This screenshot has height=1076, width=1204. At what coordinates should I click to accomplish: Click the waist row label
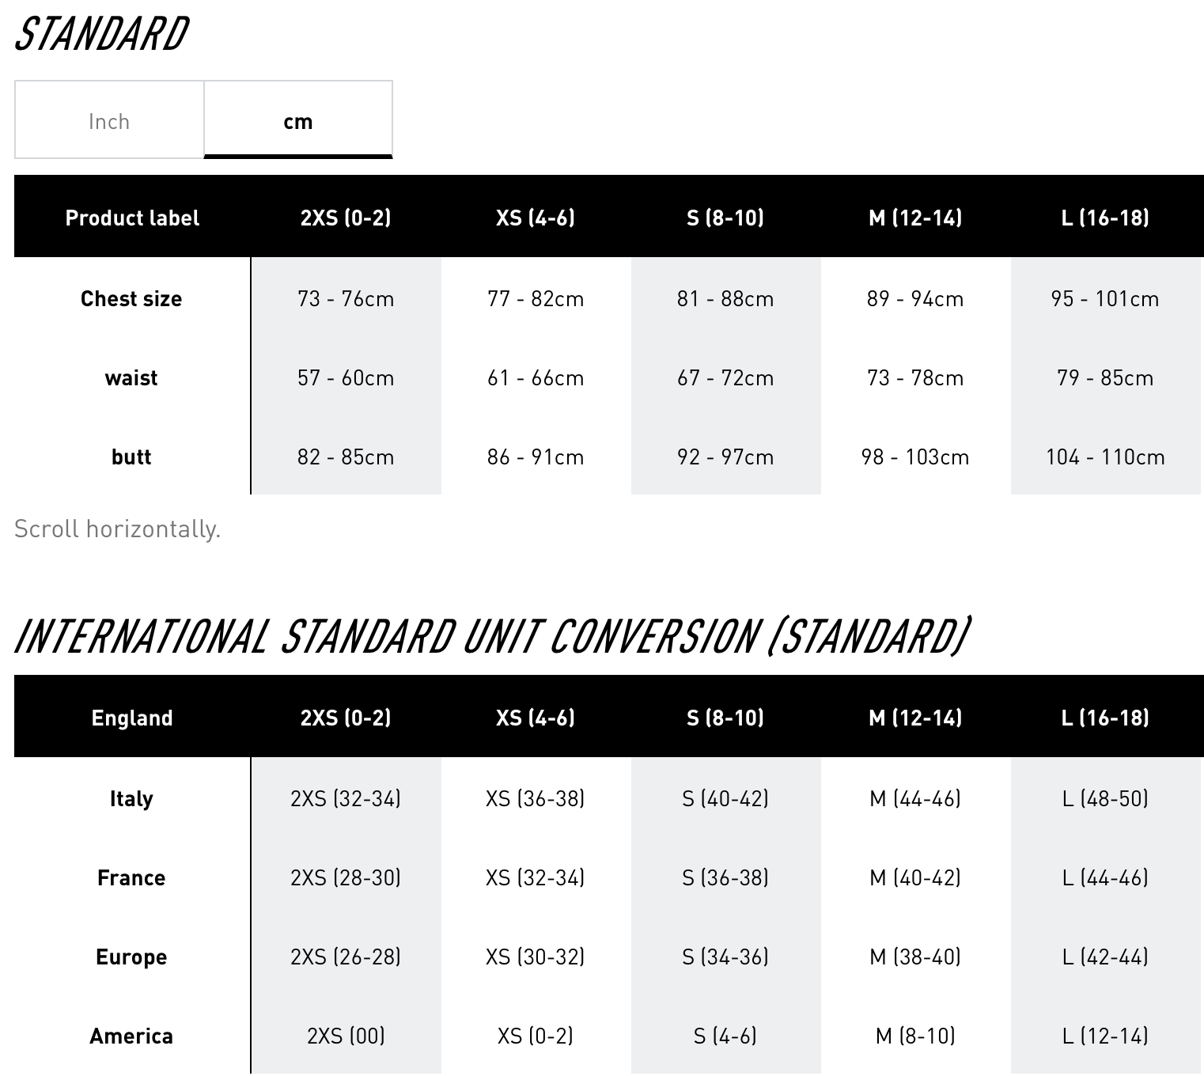(131, 377)
